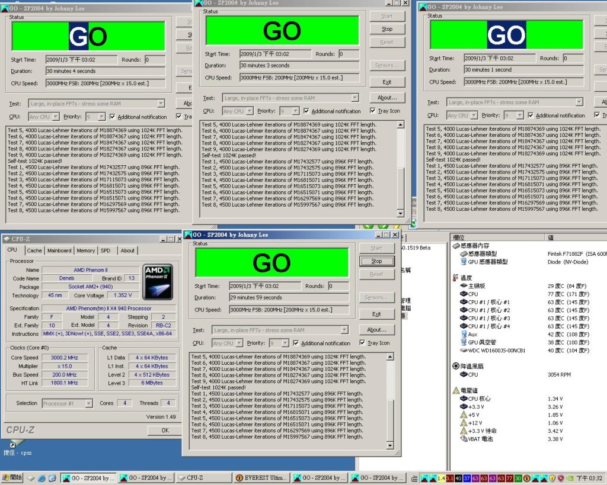This screenshot has width=607, height=485.
Task: Select the 電壓值 voltage icon in EVEREST
Action: click(456, 390)
